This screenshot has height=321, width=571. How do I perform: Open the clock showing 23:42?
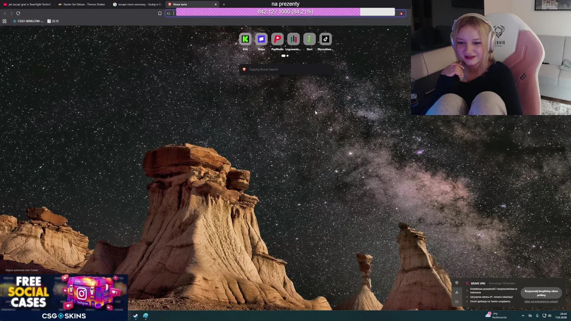(x=560, y=316)
